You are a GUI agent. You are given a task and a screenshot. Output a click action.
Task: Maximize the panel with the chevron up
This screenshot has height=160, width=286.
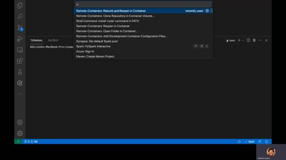[x=260, y=40]
